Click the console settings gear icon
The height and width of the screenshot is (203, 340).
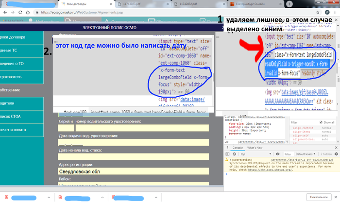pyautogui.click(x=336, y=153)
